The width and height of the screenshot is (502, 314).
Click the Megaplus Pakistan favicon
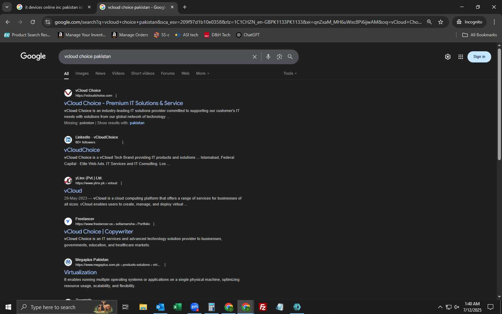[68, 262]
